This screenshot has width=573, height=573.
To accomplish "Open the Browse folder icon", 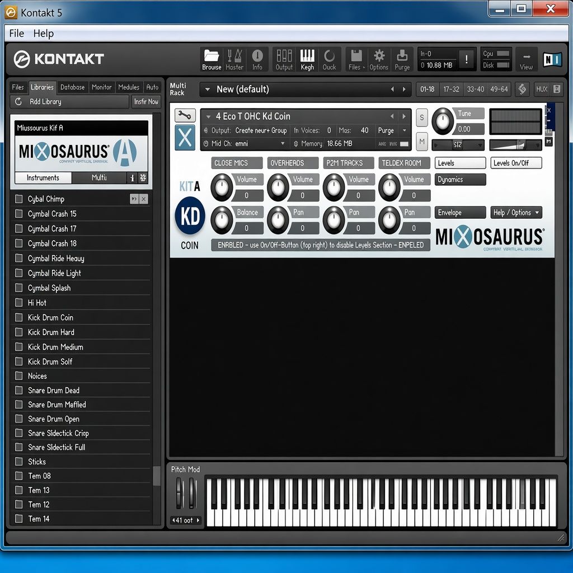I will click(212, 56).
